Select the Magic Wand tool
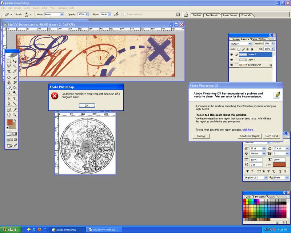Image resolution: width=291 pixels, height=233 pixels. tap(15, 66)
